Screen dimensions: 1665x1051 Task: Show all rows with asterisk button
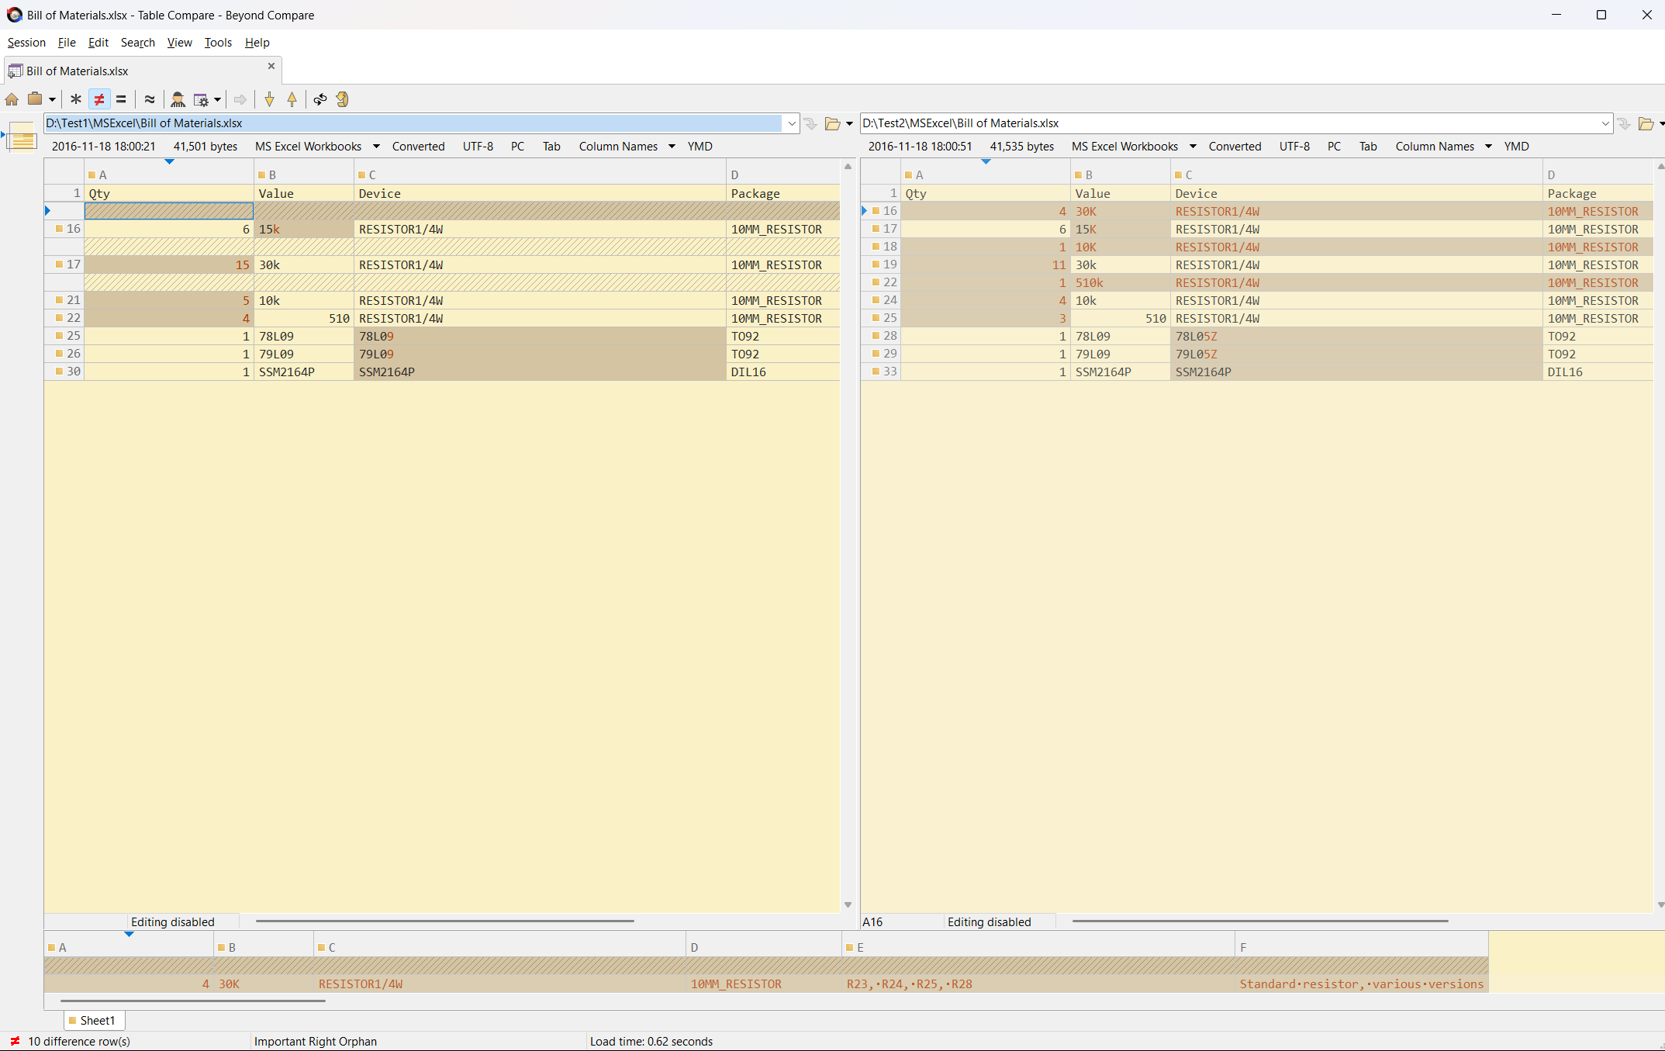pyautogui.click(x=76, y=99)
